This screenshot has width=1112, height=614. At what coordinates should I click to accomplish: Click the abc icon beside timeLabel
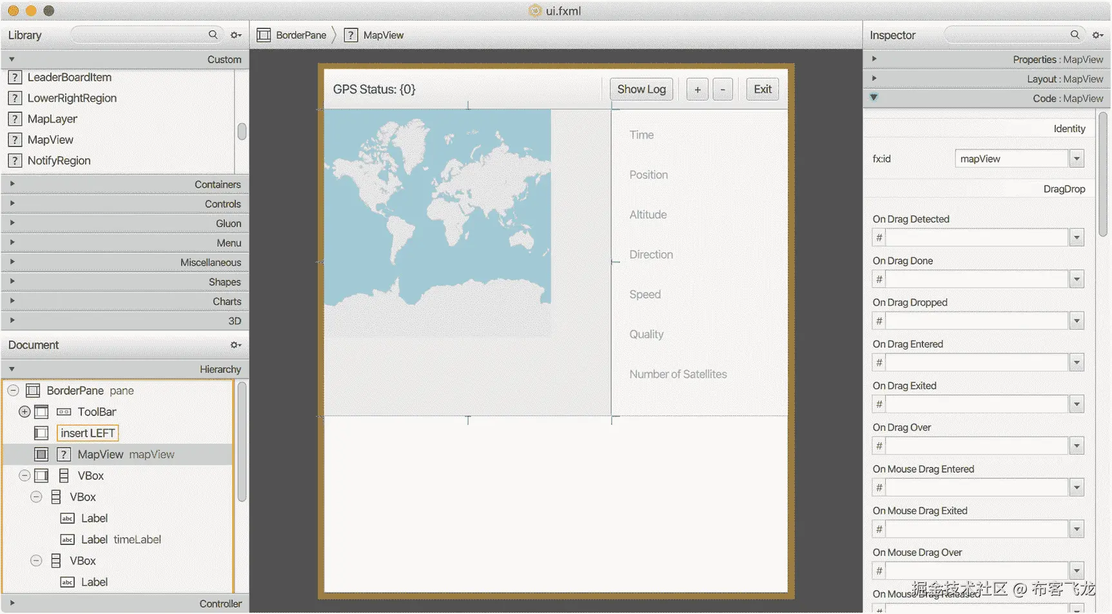pyautogui.click(x=67, y=539)
